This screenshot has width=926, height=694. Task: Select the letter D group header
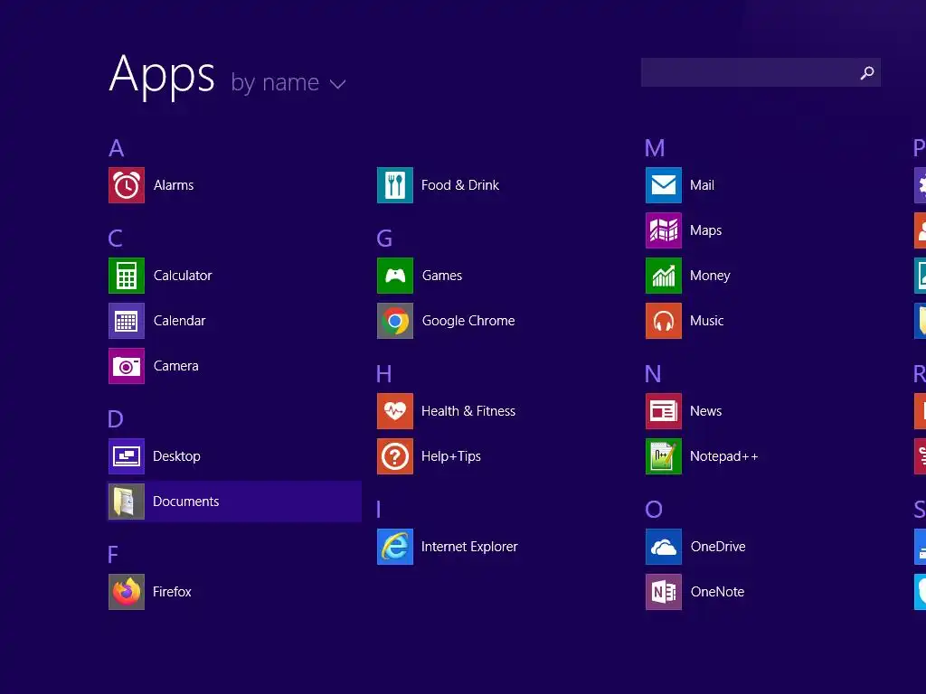click(116, 419)
